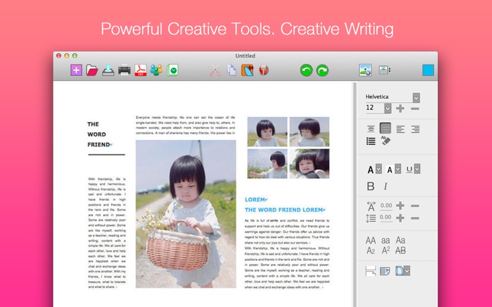The height and width of the screenshot is (307, 492).
Task: Increase font size with the plus button
Action: tap(400, 109)
